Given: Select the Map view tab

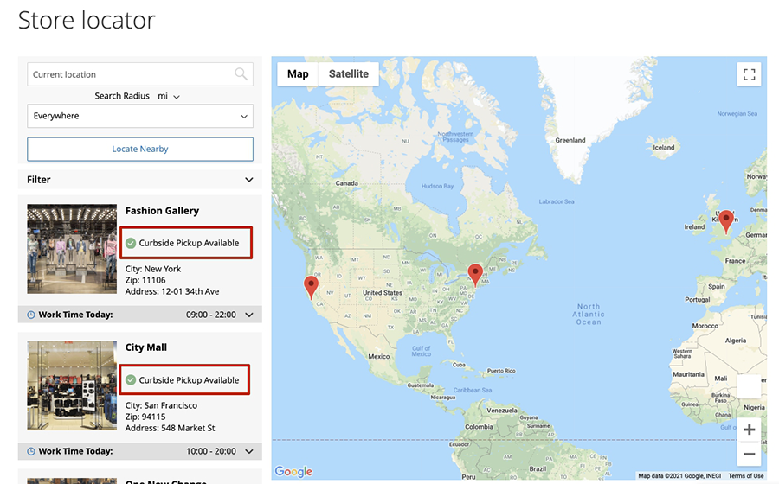Looking at the screenshot, I should coord(298,74).
